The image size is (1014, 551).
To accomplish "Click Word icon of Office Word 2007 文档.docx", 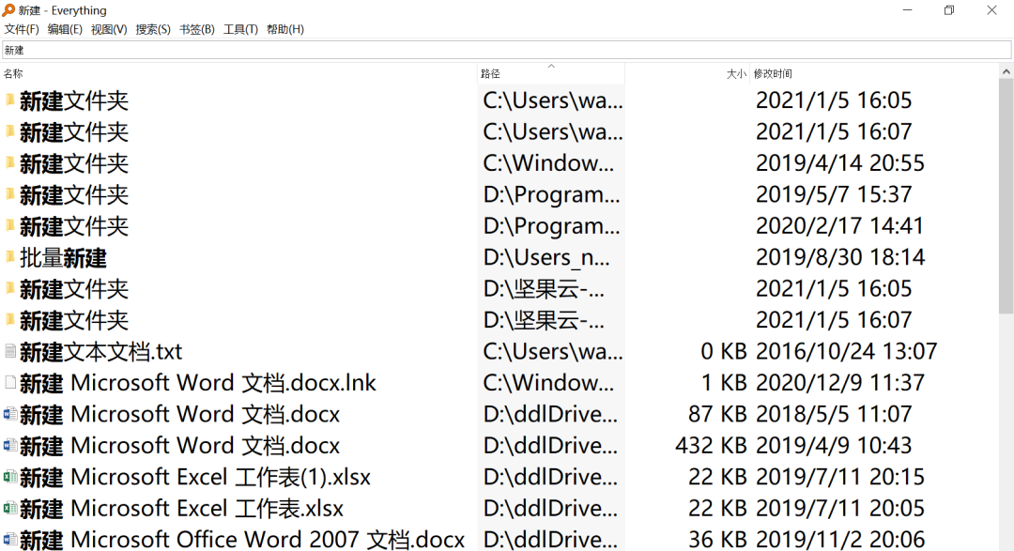I will [9, 539].
